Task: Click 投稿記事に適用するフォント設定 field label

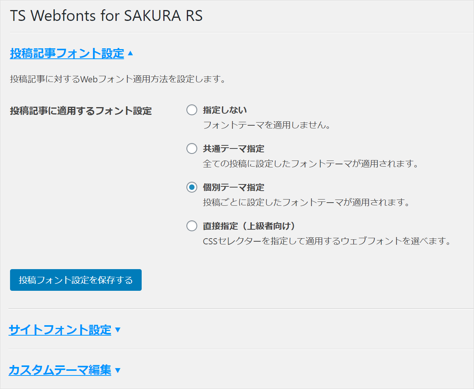Action: coord(81,111)
